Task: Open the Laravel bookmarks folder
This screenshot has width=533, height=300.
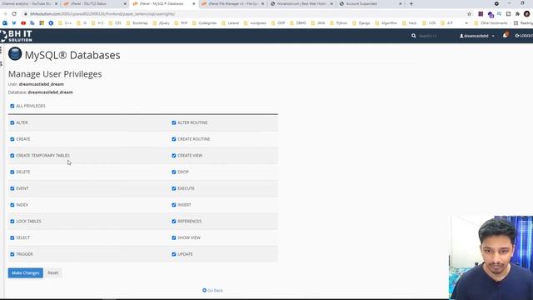Action: (230, 23)
